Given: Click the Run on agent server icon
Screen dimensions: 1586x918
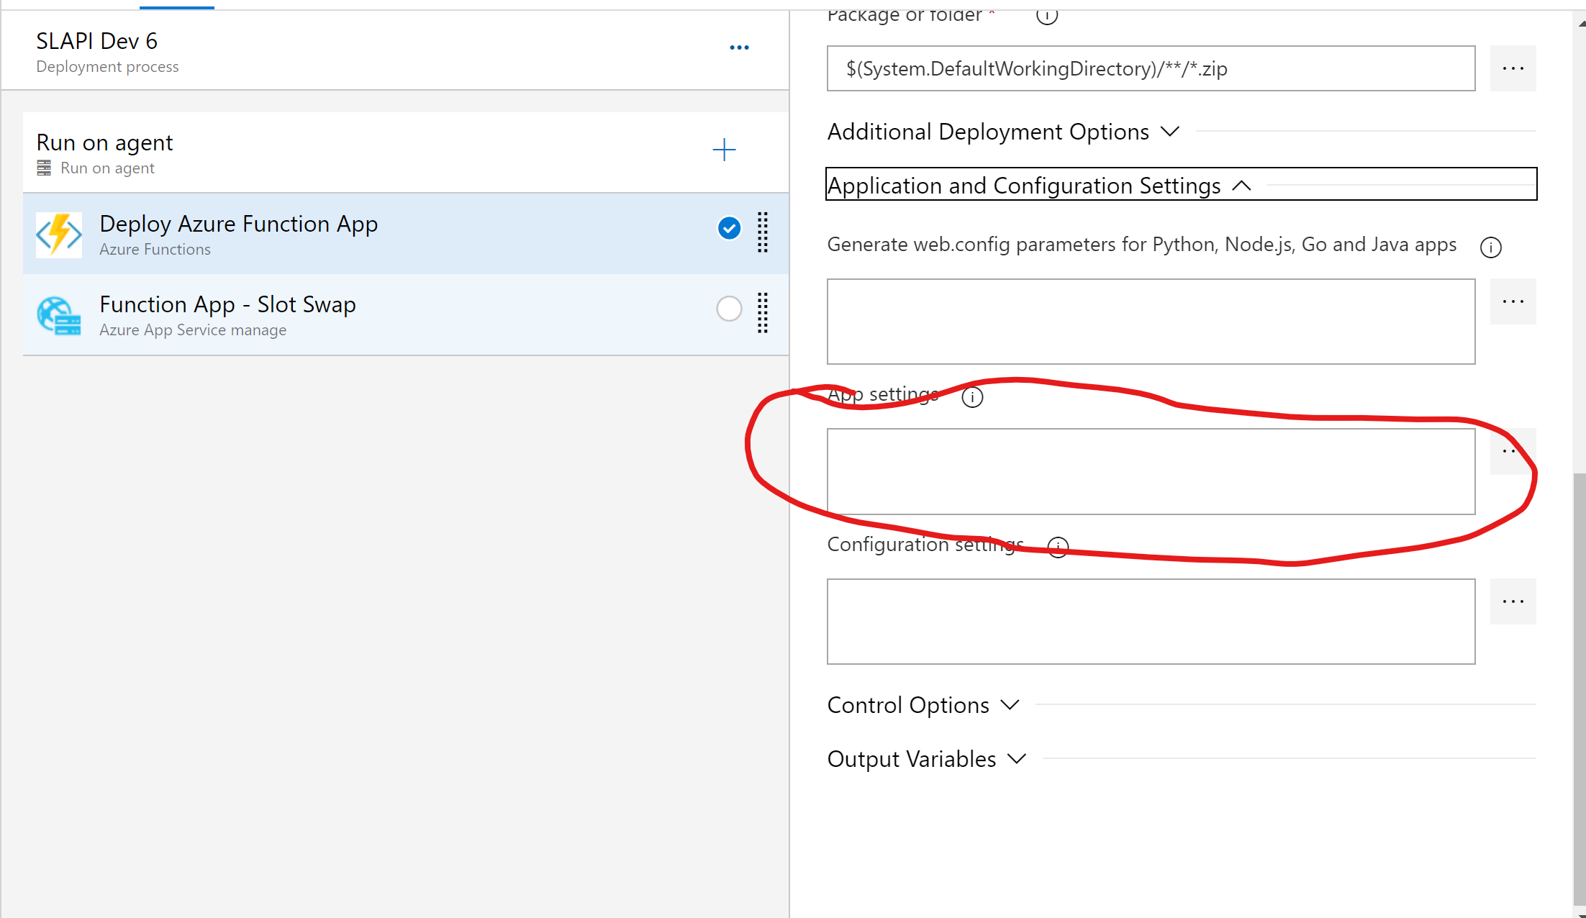Looking at the screenshot, I should [44, 168].
